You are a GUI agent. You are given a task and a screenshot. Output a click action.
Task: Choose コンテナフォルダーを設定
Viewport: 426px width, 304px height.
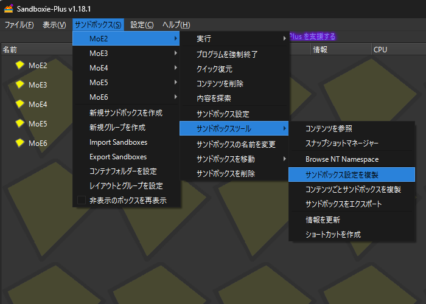[x=126, y=171]
